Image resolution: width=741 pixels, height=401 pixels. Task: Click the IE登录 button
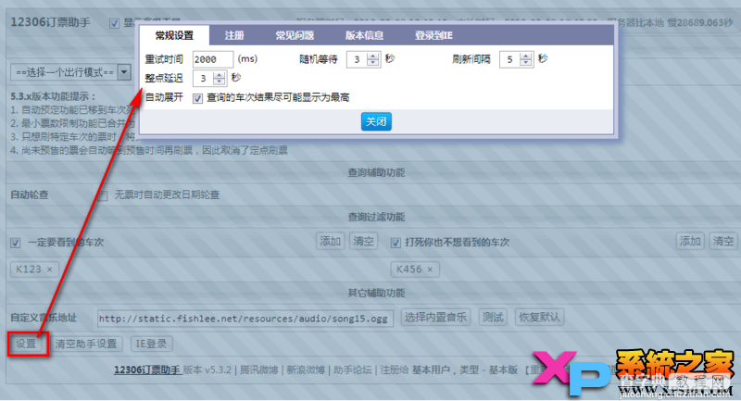coord(151,344)
